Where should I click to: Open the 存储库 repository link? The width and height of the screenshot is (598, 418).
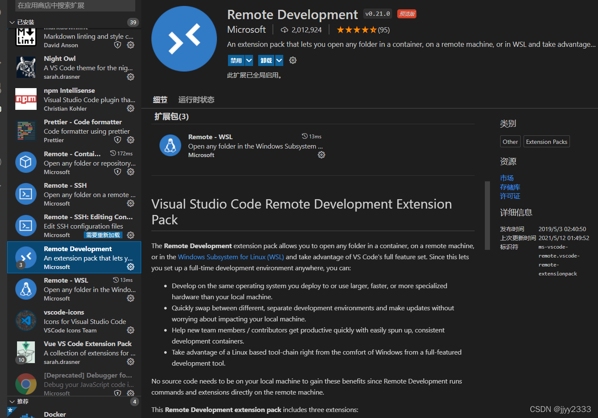point(510,187)
